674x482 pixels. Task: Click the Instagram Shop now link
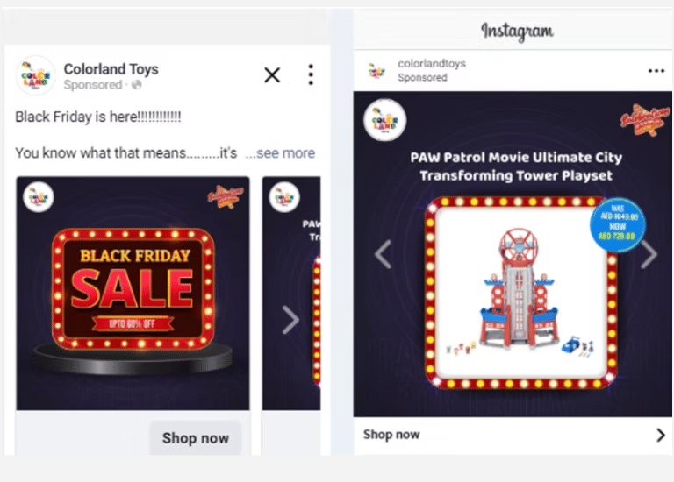(391, 435)
